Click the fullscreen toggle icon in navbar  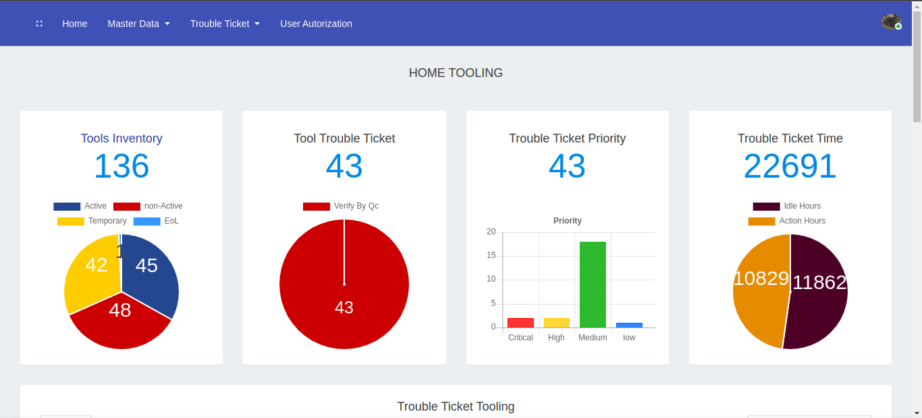[39, 24]
